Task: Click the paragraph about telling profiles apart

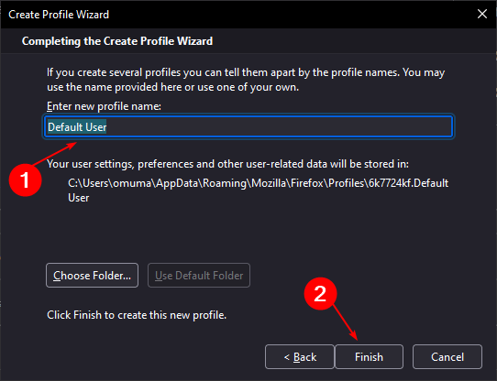Action: 246,80
